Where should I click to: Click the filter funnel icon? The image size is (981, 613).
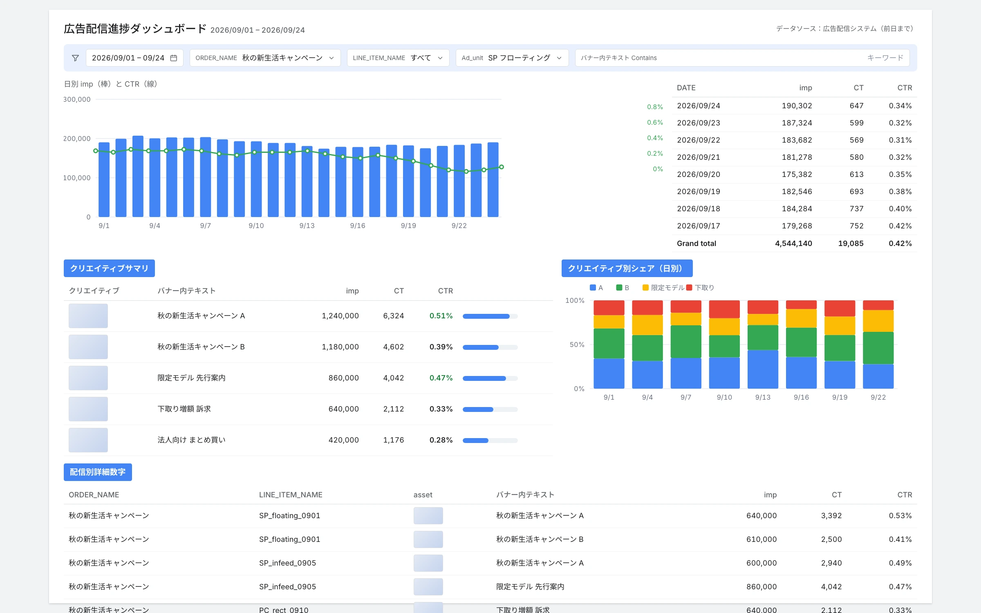click(x=75, y=58)
